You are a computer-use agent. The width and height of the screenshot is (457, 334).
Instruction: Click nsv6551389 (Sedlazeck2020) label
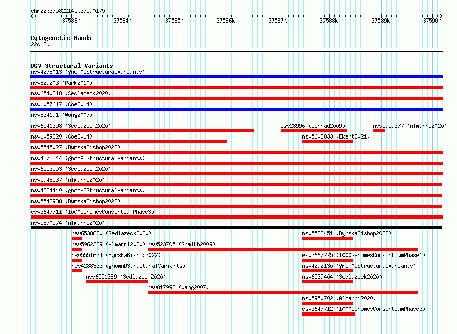(x=126, y=277)
